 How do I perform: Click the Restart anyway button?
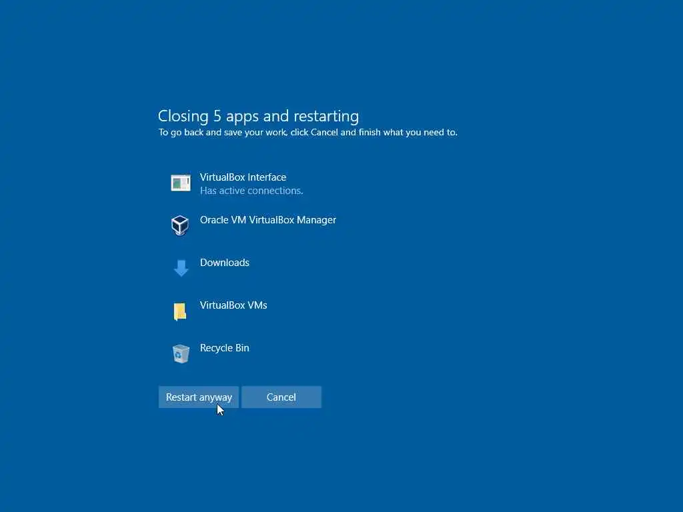tap(199, 397)
